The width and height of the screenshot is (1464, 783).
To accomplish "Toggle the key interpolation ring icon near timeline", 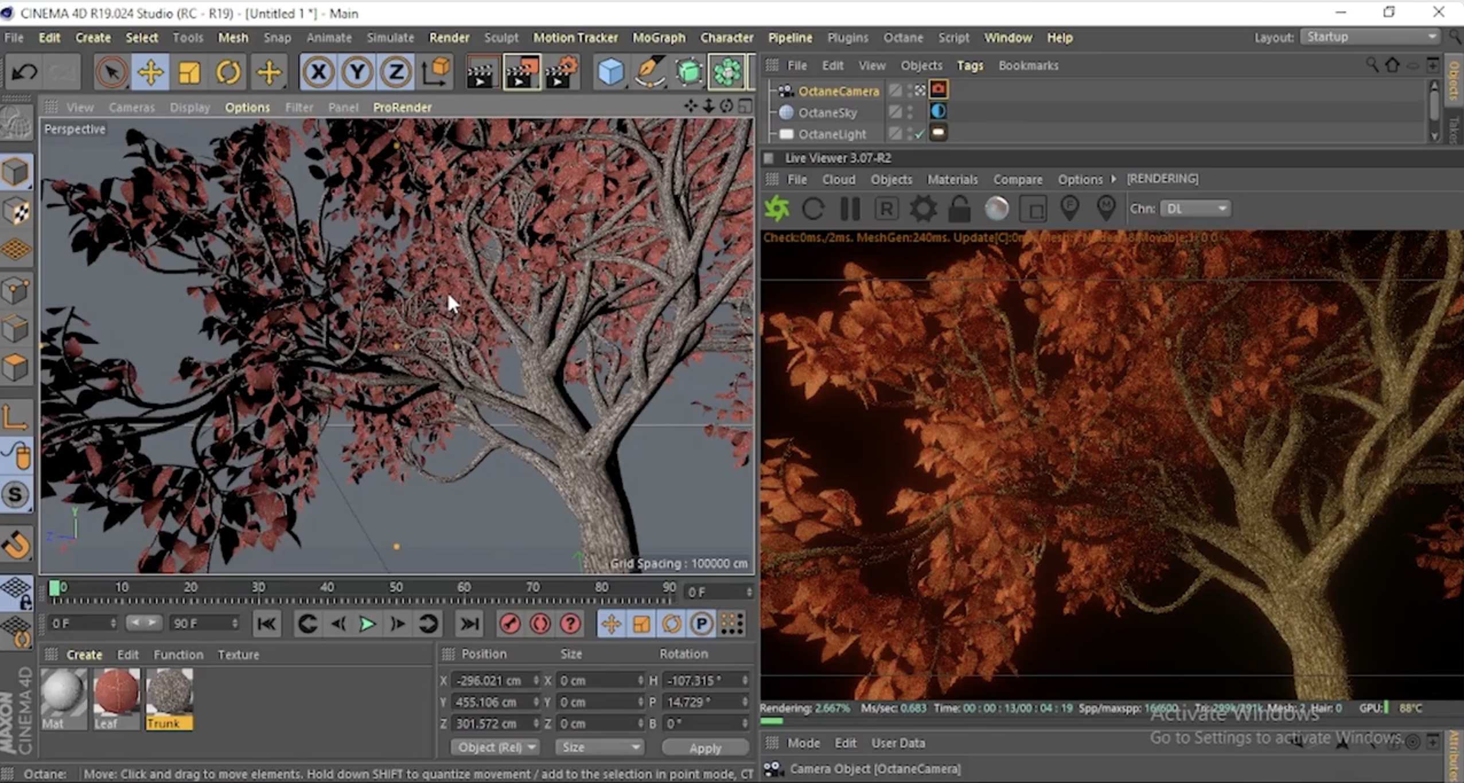I will (540, 624).
